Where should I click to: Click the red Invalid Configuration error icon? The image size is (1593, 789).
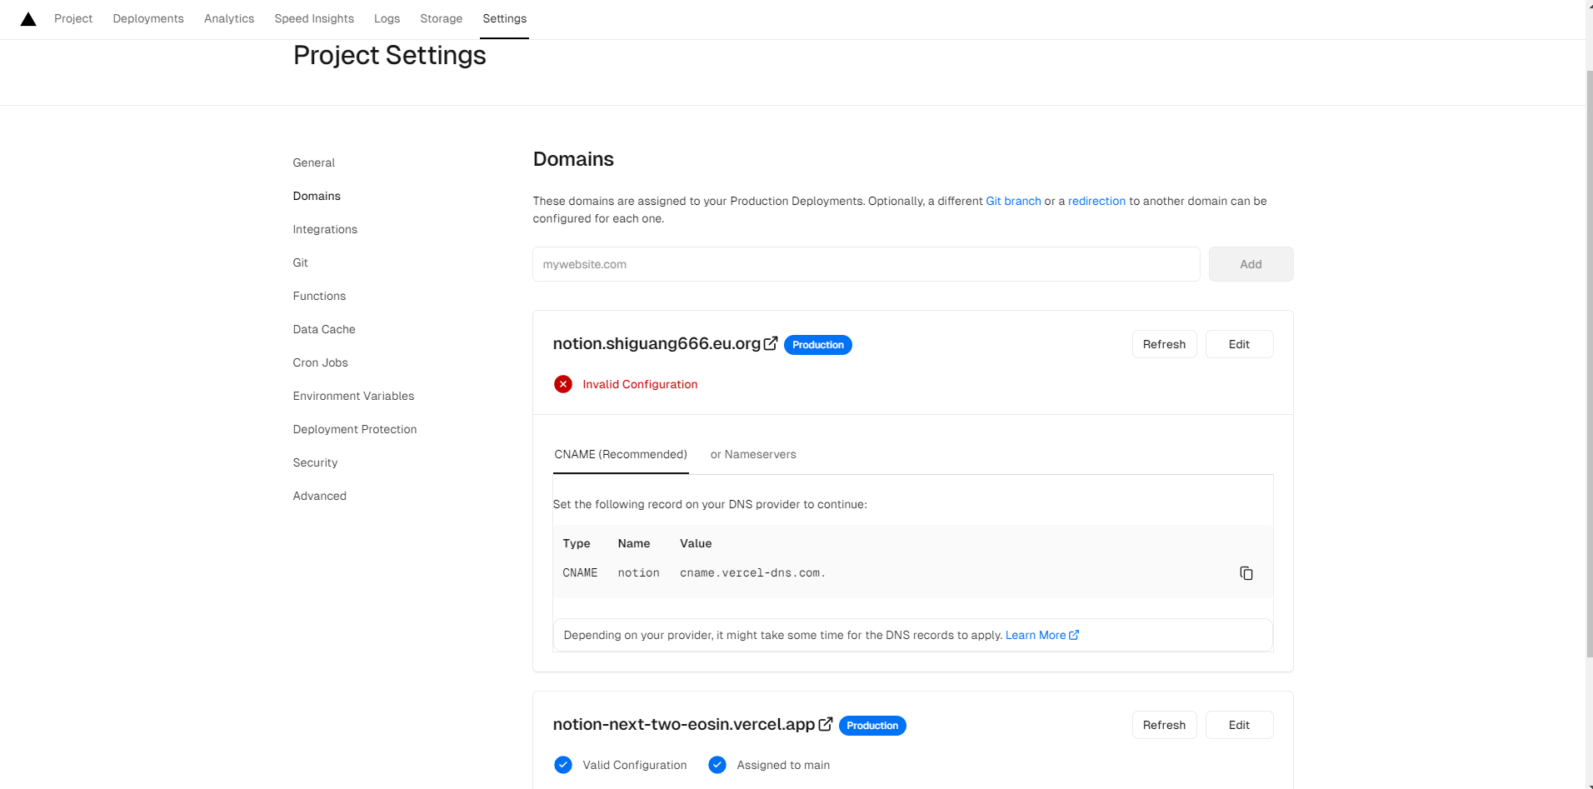click(x=563, y=384)
